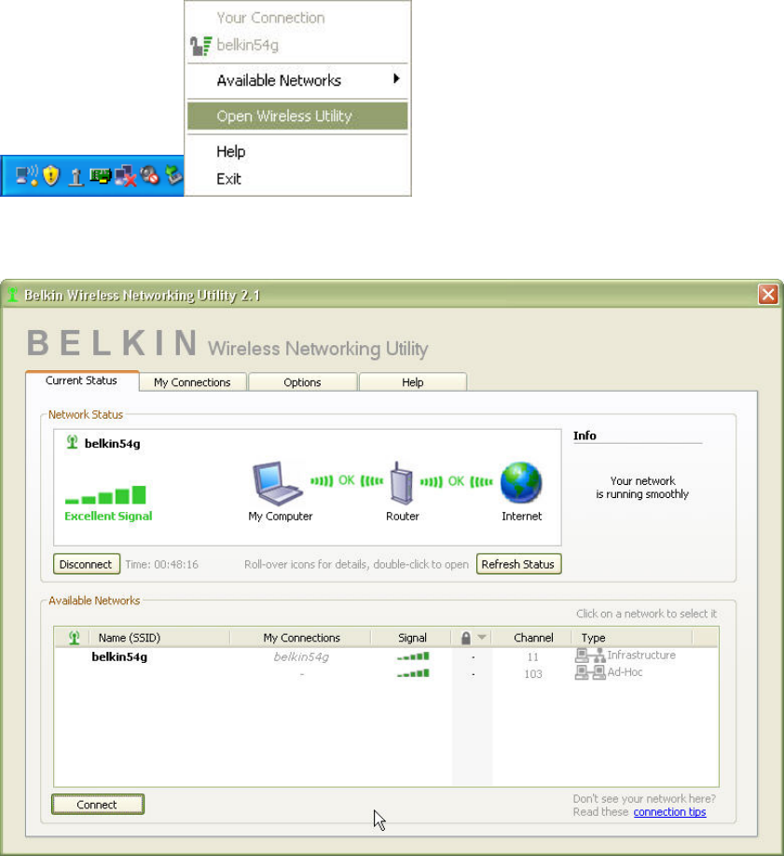Sort by the Type column header
This screenshot has height=856, width=784.
tap(594, 638)
